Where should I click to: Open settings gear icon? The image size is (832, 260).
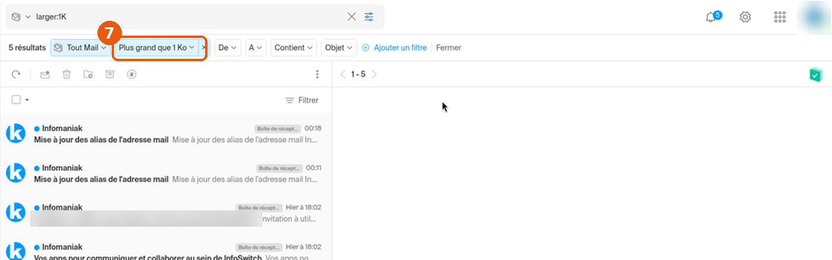(745, 17)
